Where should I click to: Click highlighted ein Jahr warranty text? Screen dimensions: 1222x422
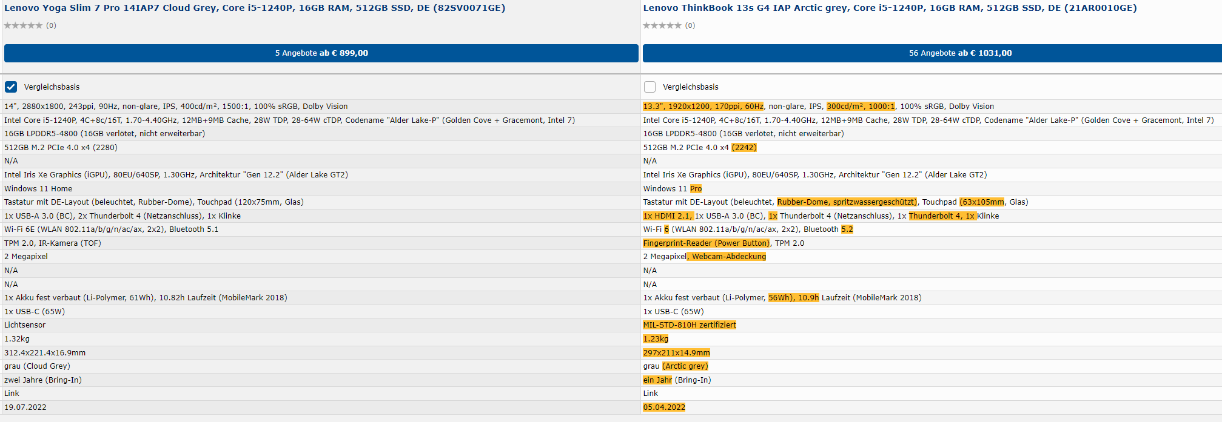pos(657,380)
